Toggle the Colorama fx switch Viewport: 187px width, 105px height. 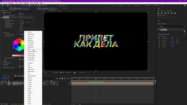(3, 17)
